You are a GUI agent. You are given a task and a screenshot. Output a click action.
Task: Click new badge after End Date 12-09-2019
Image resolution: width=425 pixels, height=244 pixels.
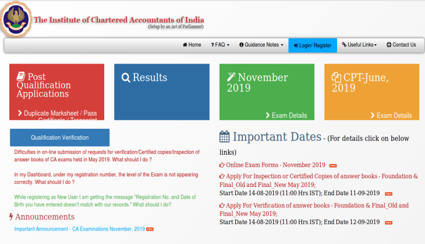[x=389, y=223]
